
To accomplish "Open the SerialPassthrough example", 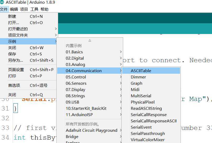I will 151,133.
